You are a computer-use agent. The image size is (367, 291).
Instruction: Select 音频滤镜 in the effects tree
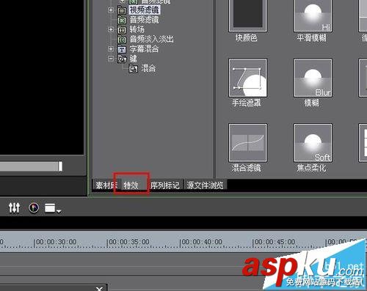click(x=144, y=20)
